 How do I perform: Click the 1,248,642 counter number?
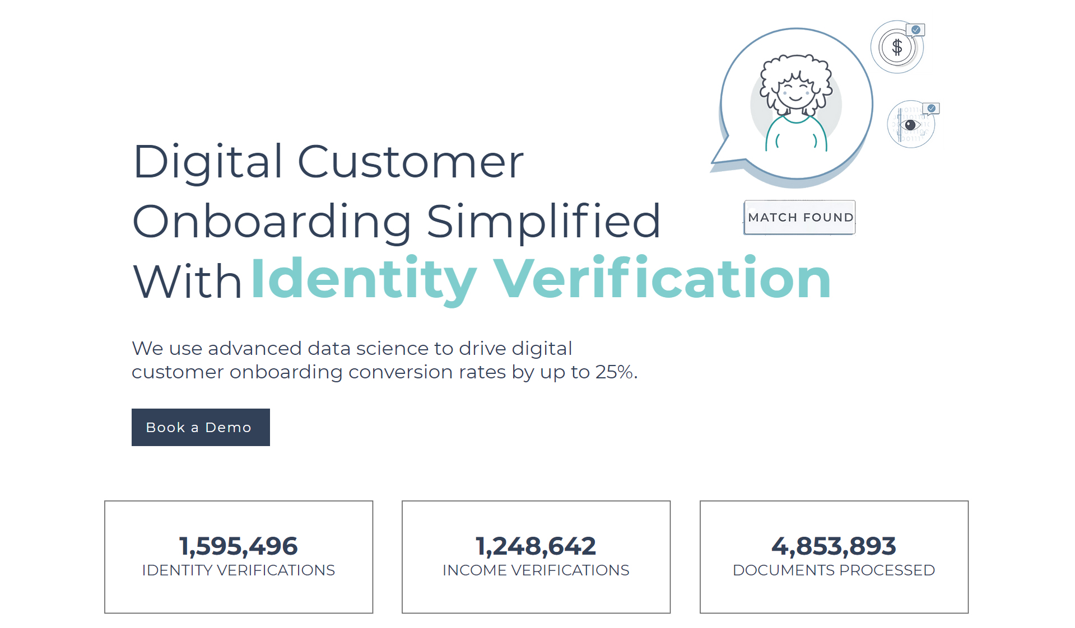point(536,546)
